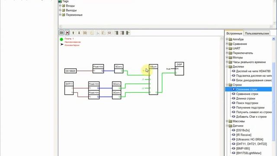Expand the Переключатель library folder
The image size is (277, 156).
point(227,53)
